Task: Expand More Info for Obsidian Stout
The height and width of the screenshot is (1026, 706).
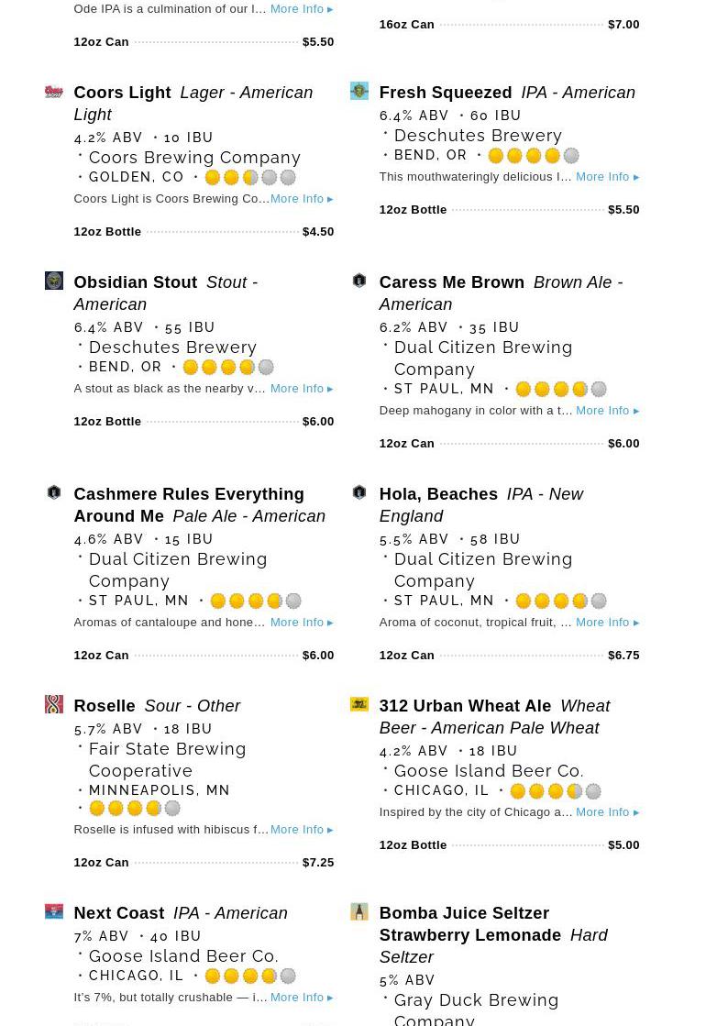Action: point(302,389)
